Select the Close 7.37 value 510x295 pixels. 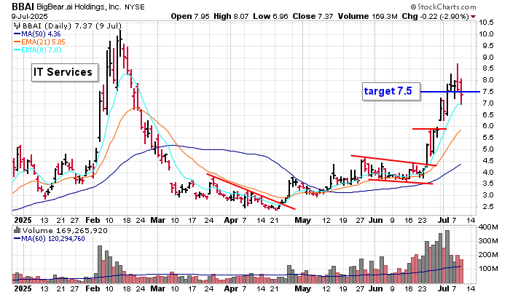point(313,16)
